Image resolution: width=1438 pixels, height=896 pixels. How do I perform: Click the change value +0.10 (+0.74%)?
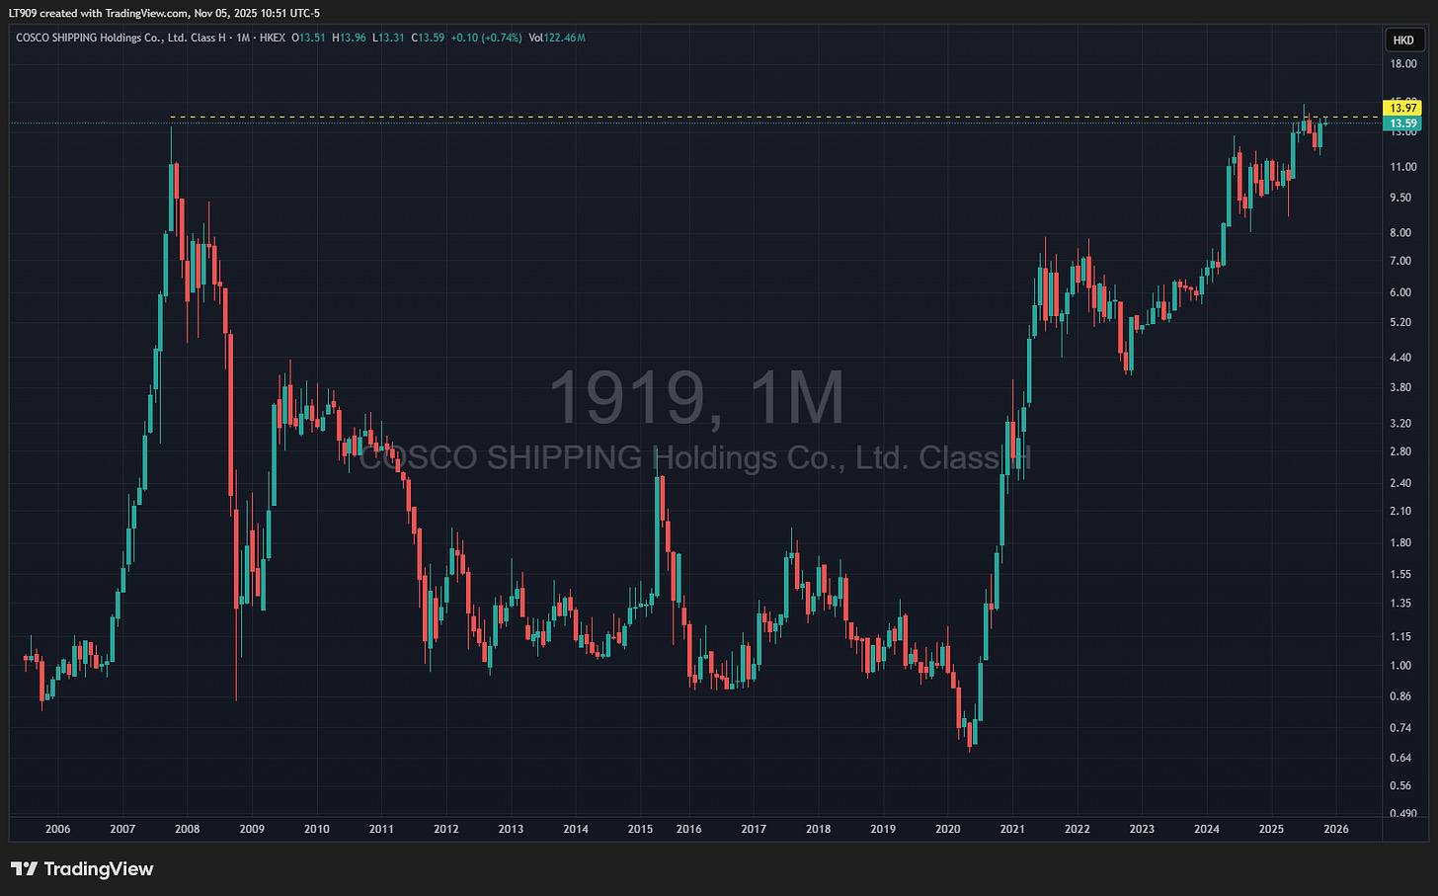(486, 38)
